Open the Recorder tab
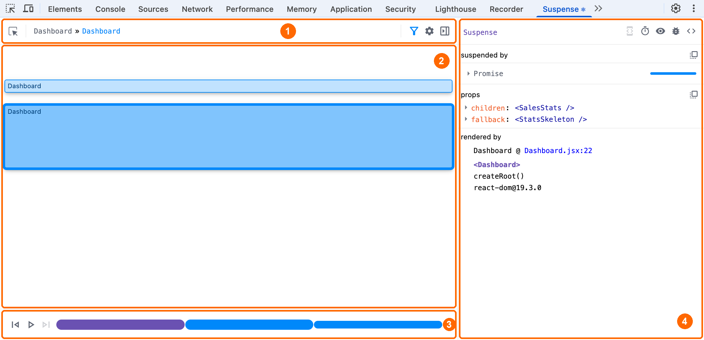704x340 pixels. coord(506,9)
